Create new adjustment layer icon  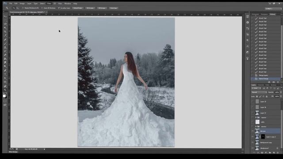click(266, 153)
